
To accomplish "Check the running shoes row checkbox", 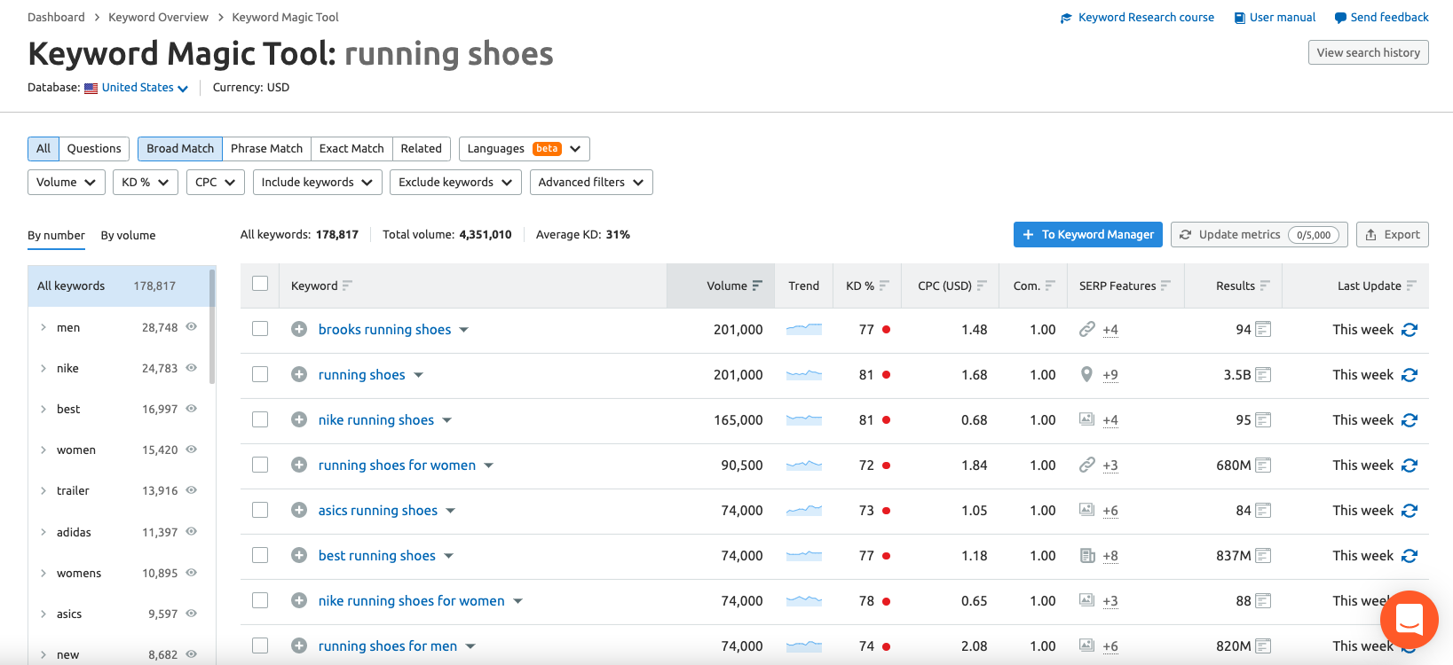I will click(x=260, y=374).
